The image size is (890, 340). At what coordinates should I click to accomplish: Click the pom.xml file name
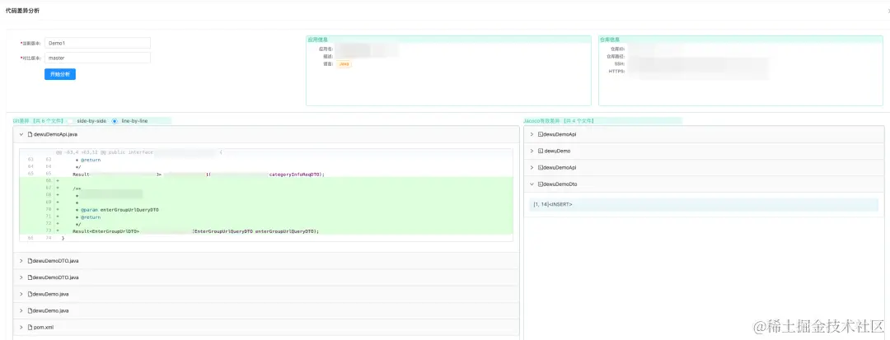pyautogui.click(x=44, y=328)
